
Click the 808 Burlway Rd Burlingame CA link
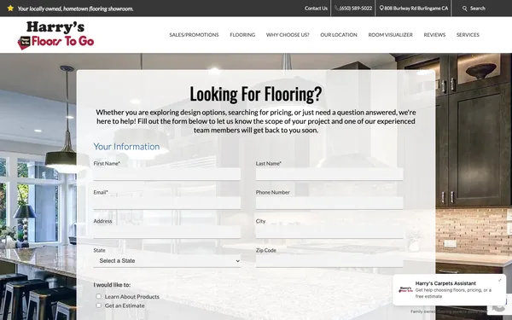click(x=416, y=9)
